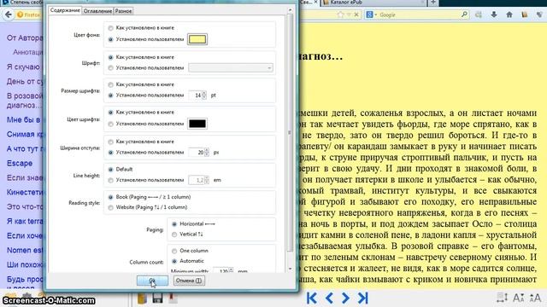Click the line spacing icon in reader toolbar

point(502,298)
